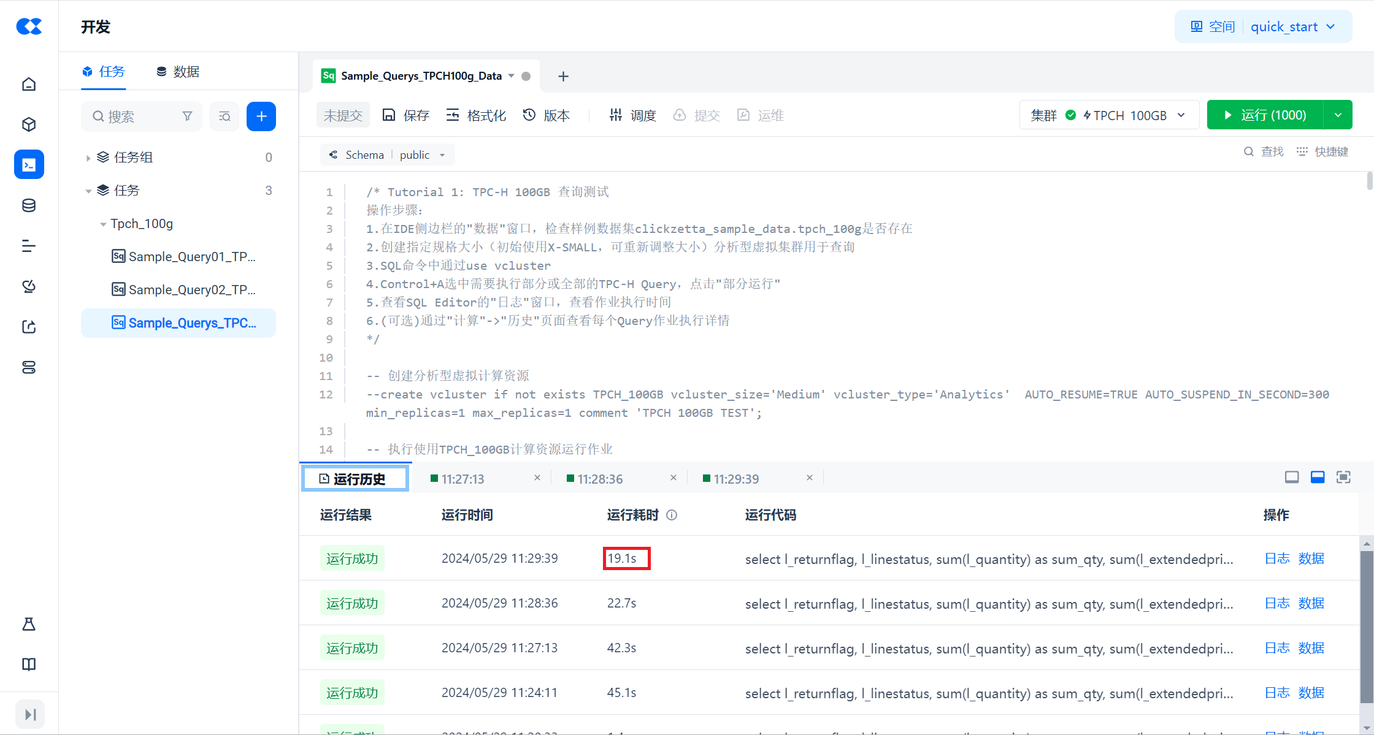This screenshot has width=1374, height=735.
Task: Click the home icon in left sidebar
Action: (29, 84)
